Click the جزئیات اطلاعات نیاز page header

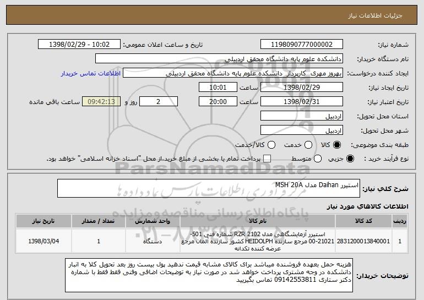click(375, 15)
